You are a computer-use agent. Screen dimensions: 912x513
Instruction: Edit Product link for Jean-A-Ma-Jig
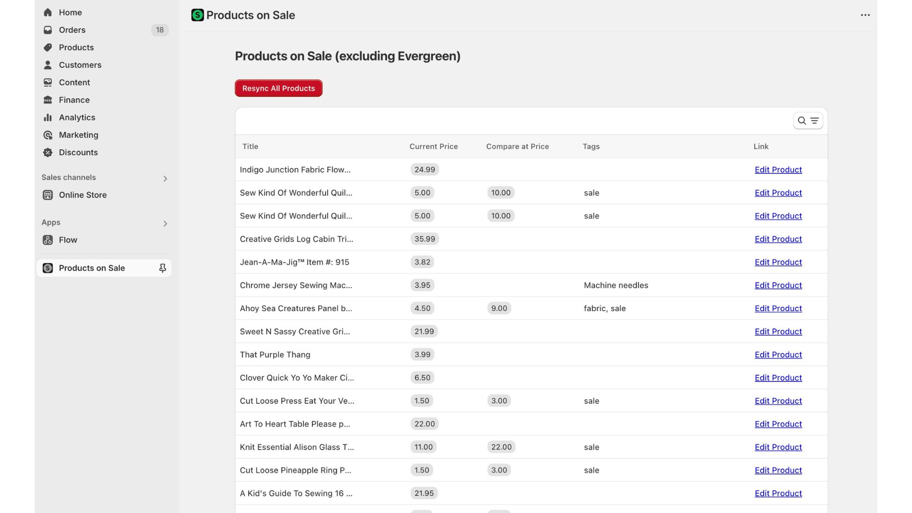tap(778, 262)
